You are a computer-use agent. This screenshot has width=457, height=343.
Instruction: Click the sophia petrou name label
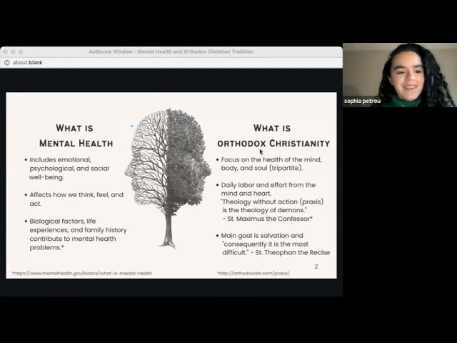[x=362, y=101]
